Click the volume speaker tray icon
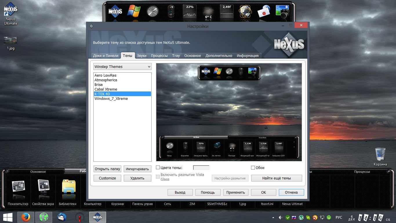 click(280, 217)
